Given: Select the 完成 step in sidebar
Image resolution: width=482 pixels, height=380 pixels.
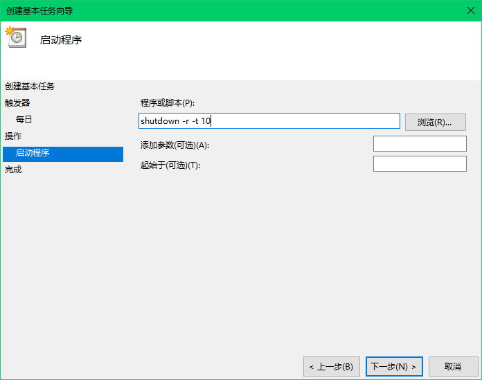Looking at the screenshot, I should (13, 170).
